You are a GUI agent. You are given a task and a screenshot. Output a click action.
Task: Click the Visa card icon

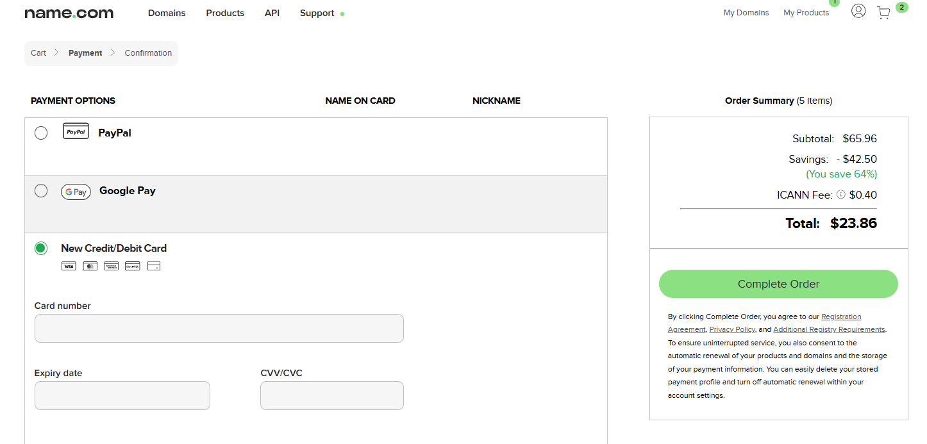point(69,266)
